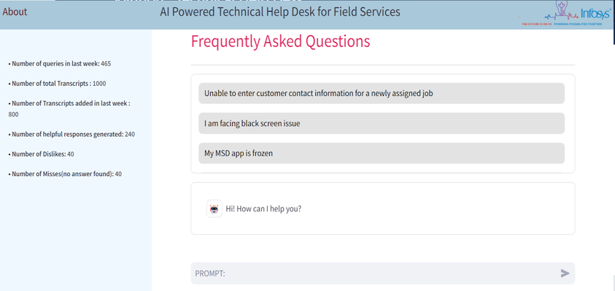Image resolution: width=615 pixels, height=291 pixels.
Task: Click 'Number of Dislikes: 40' stat
Action: click(x=41, y=154)
